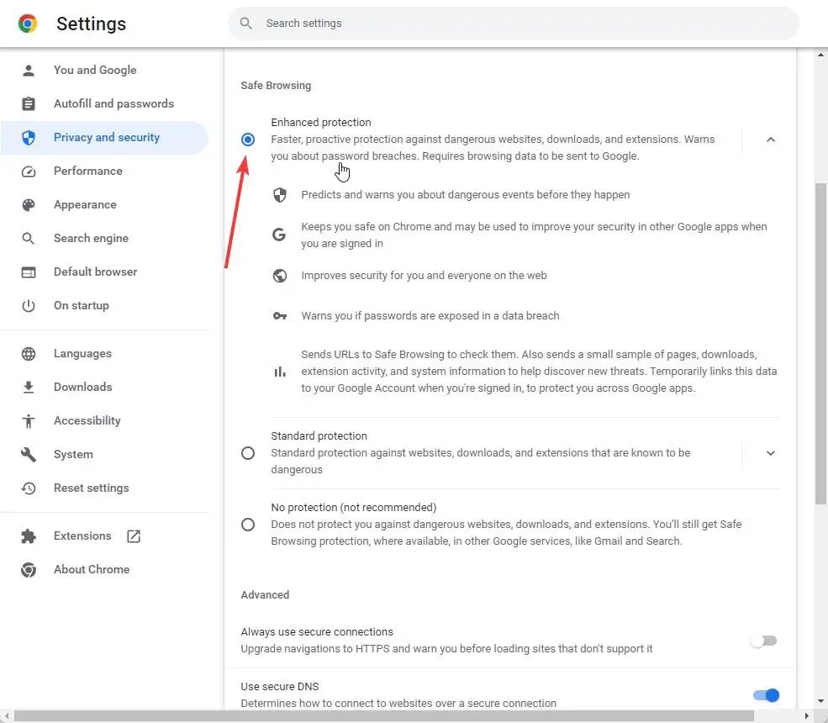Click the accessibility figure icon
The width and height of the screenshot is (828, 723).
29,421
